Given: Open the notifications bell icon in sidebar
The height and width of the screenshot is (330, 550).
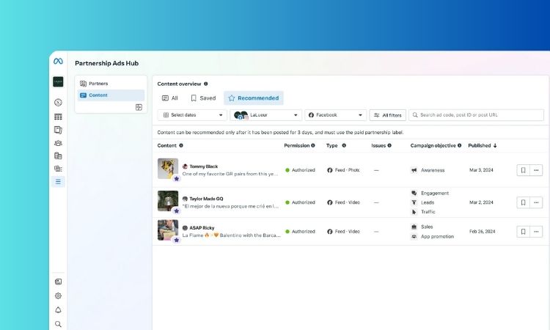Looking at the screenshot, I should click(x=58, y=310).
